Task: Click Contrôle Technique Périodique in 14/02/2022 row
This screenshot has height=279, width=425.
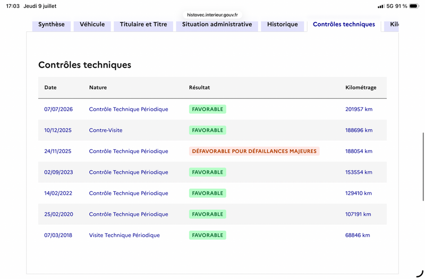Action: [129, 193]
